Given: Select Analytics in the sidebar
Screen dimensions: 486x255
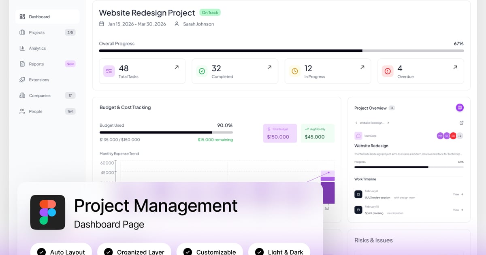Looking at the screenshot, I should 37,48.
